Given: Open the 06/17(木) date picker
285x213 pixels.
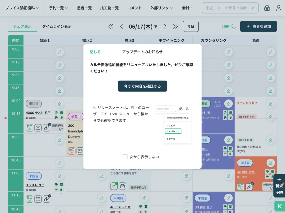Looking at the screenshot, I should [x=143, y=26].
